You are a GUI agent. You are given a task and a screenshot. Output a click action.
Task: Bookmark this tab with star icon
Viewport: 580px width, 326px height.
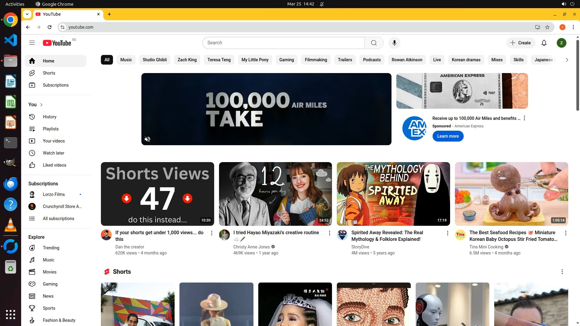click(x=547, y=27)
